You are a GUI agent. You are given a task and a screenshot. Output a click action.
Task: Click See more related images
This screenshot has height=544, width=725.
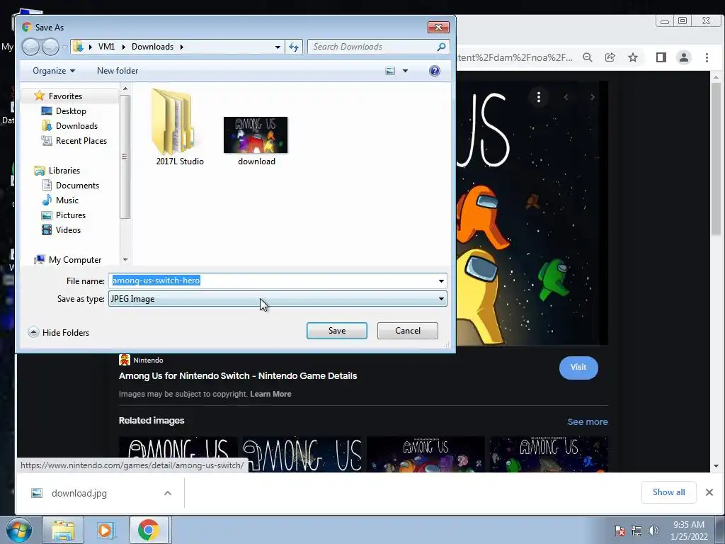[587, 422]
